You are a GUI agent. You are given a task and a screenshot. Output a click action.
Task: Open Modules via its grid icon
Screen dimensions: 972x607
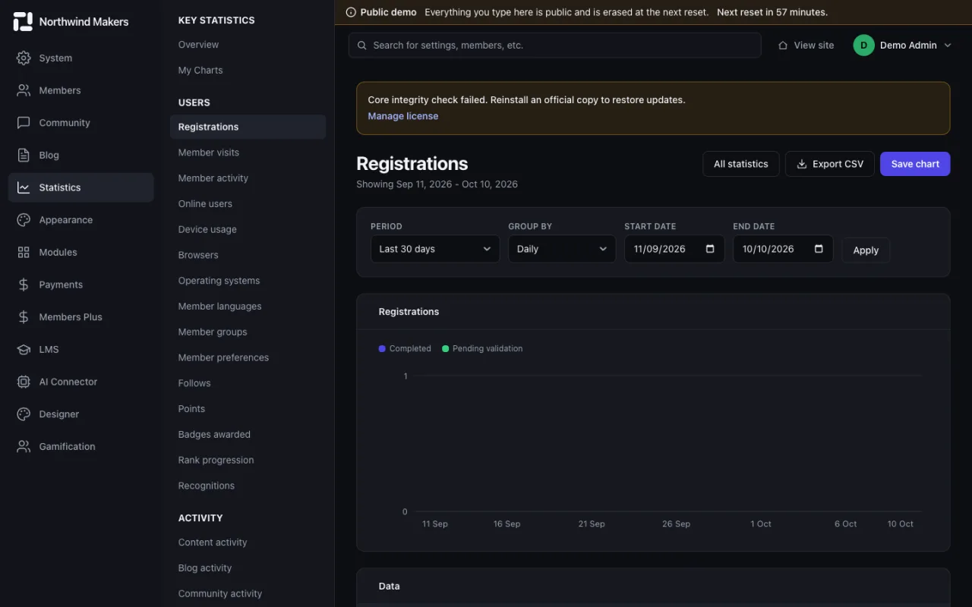click(24, 252)
